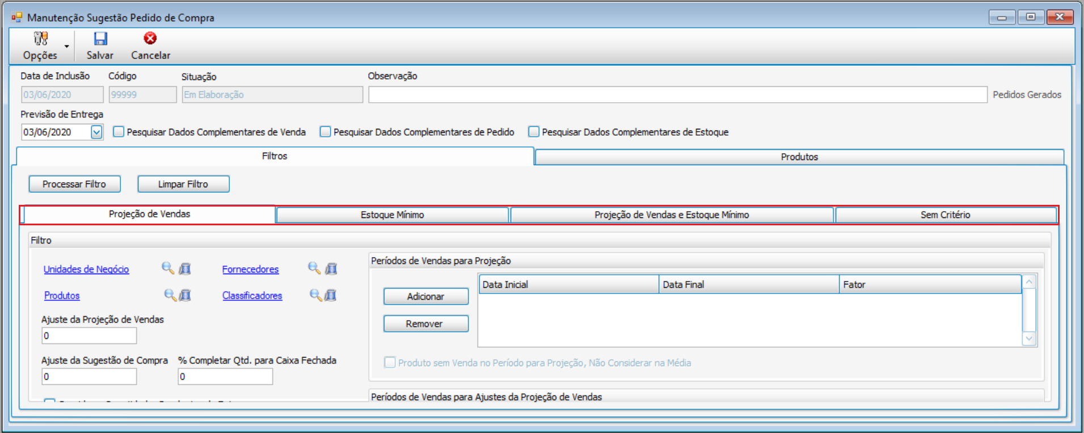
Task: Click the window title bar app icon
Action: click(x=16, y=17)
